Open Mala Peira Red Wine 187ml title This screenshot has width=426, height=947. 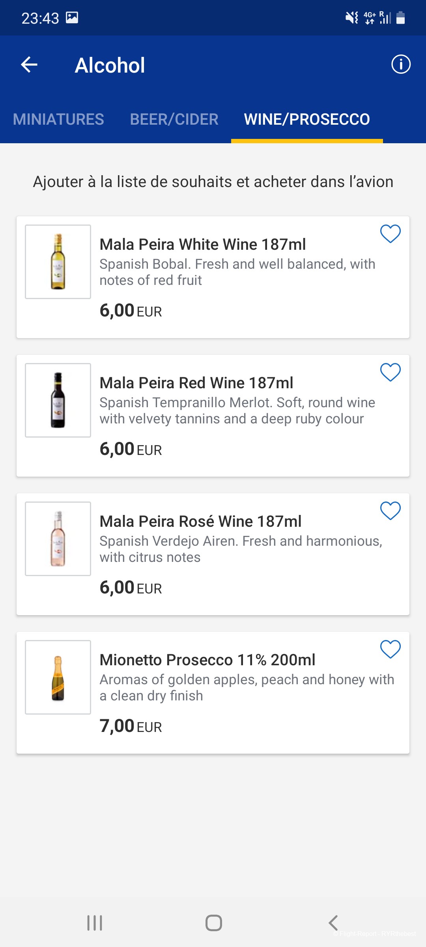pyautogui.click(x=196, y=383)
